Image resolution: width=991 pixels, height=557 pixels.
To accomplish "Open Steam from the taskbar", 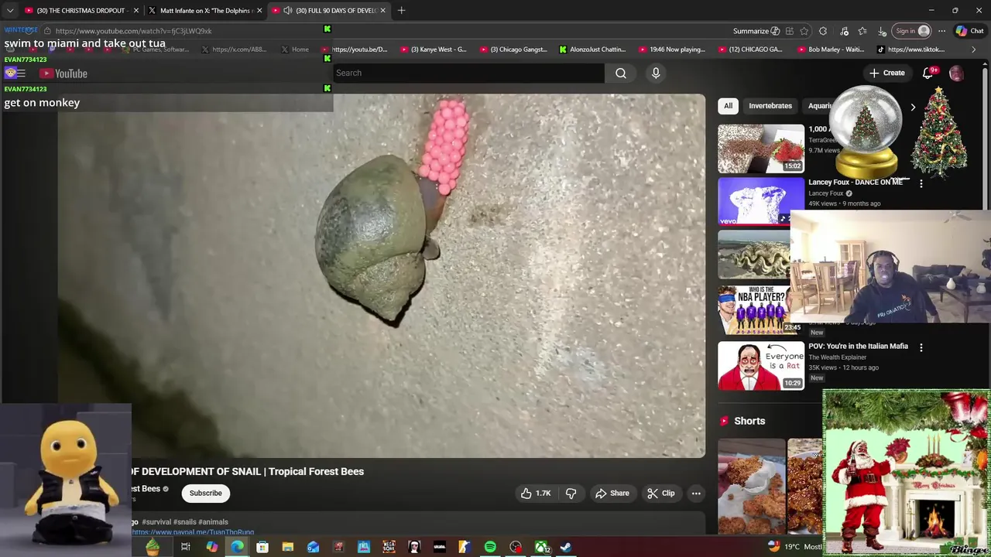I will [566, 547].
